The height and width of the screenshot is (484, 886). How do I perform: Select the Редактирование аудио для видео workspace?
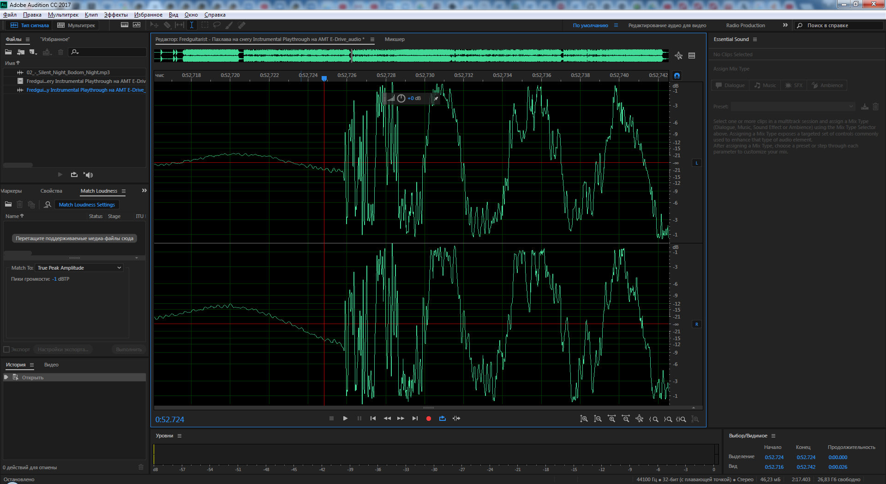coord(667,25)
